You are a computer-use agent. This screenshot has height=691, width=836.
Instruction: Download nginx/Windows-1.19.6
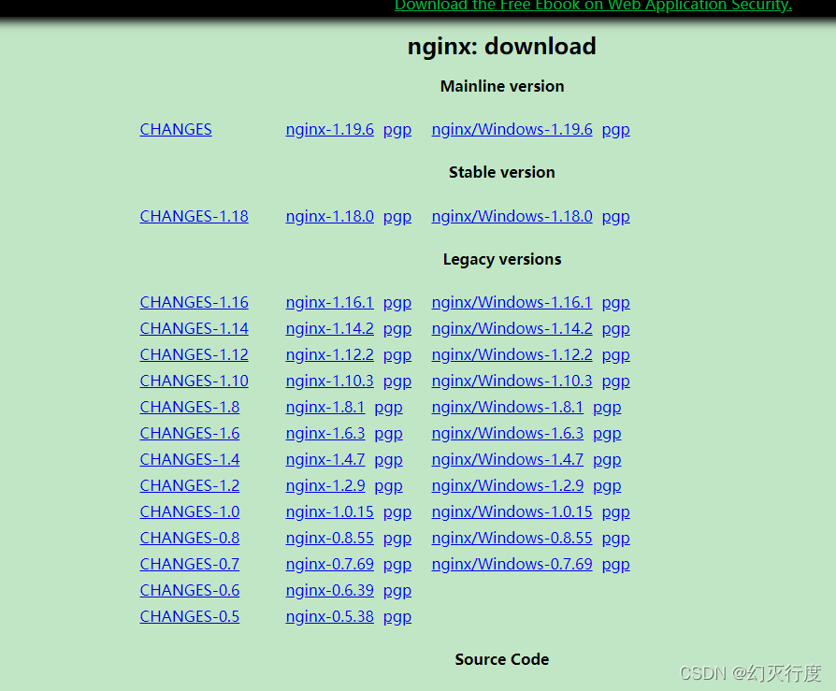pyautogui.click(x=512, y=130)
